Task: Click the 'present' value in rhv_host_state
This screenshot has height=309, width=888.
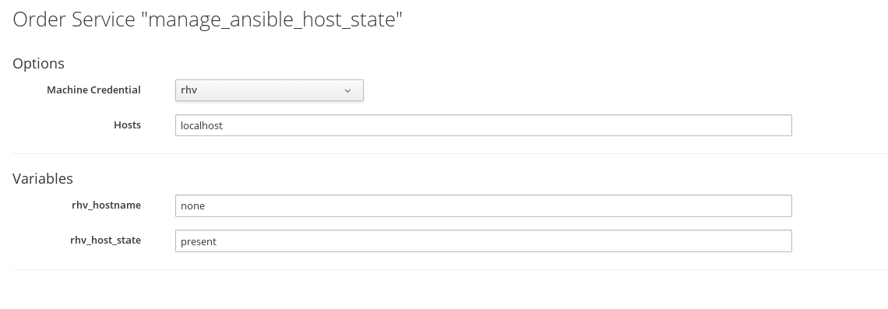Action: 198,241
